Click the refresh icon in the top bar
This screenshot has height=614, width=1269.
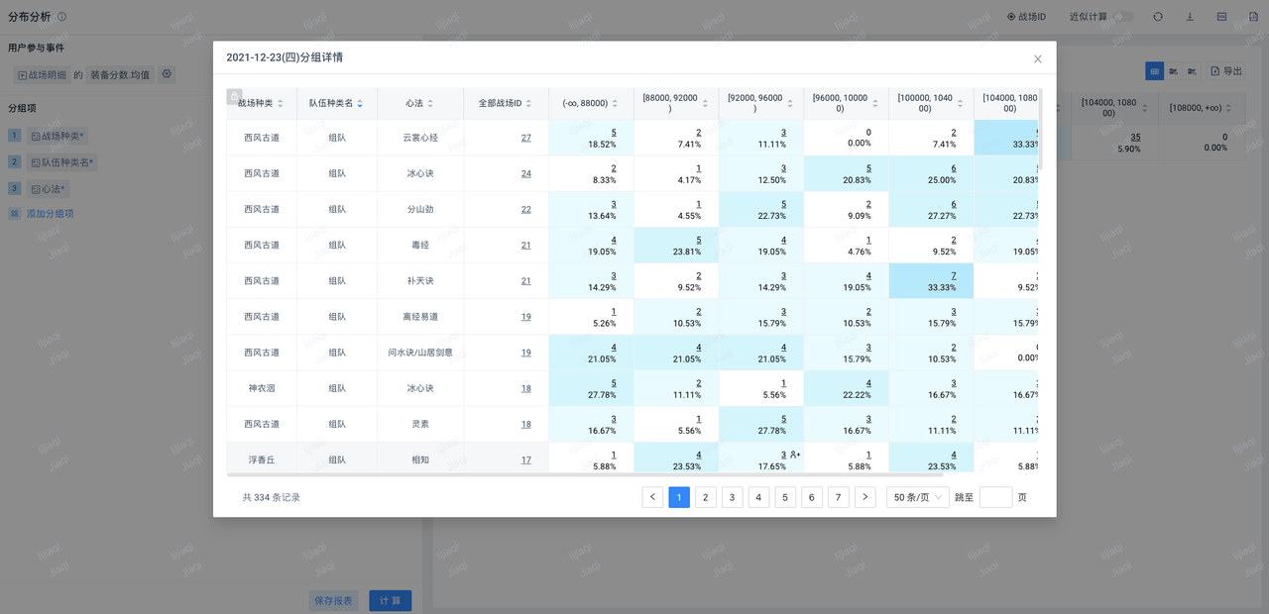[x=1158, y=17]
